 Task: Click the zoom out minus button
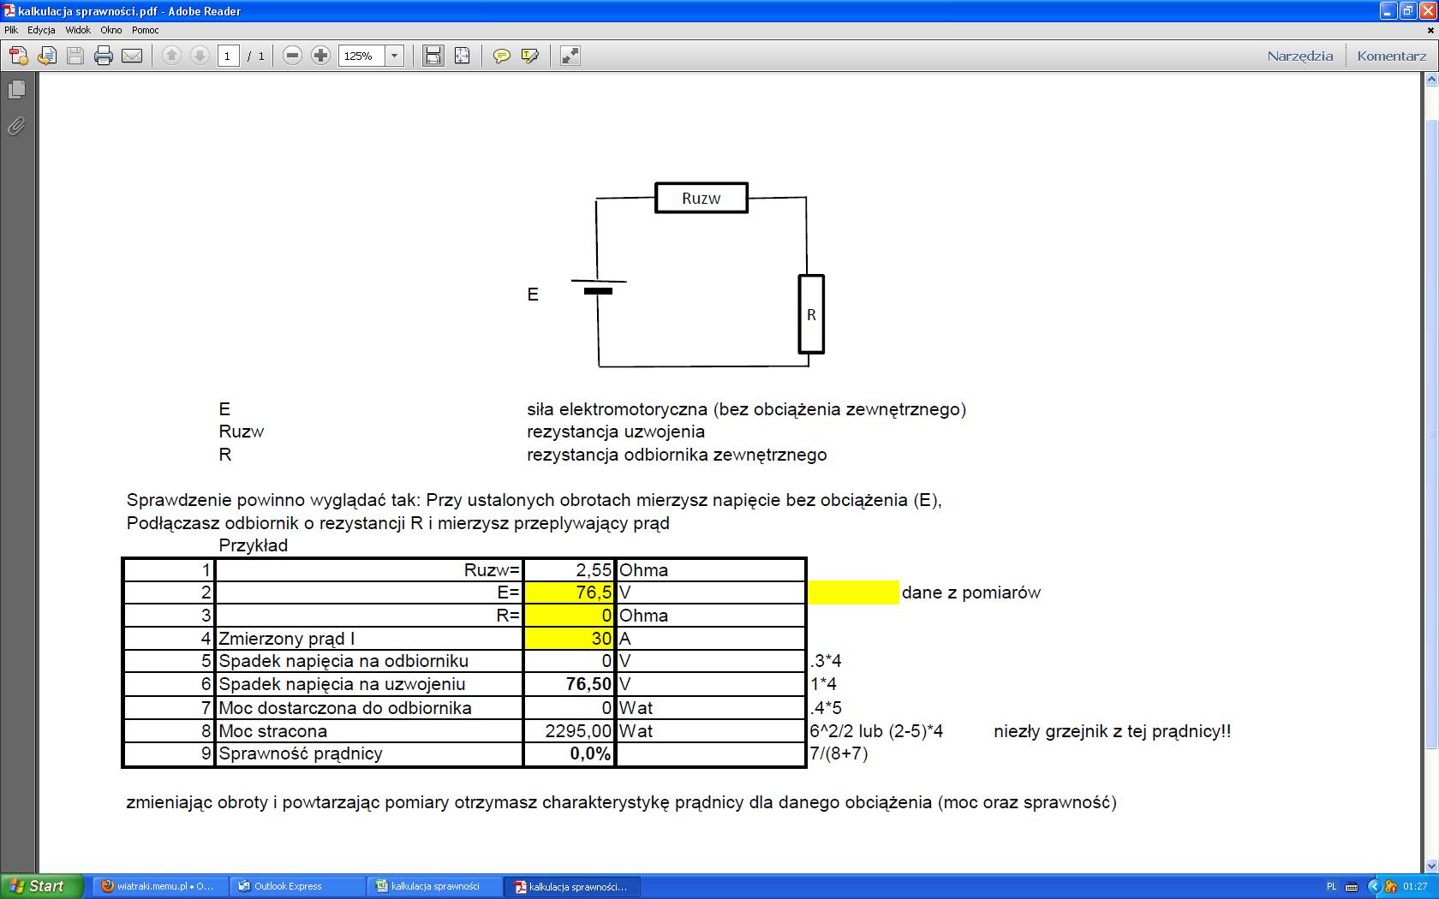tap(292, 57)
